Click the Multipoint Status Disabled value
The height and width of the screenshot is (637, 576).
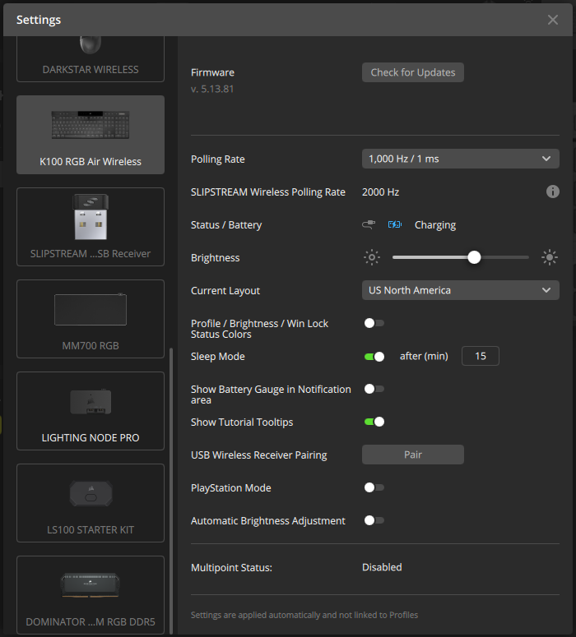click(x=382, y=567)
